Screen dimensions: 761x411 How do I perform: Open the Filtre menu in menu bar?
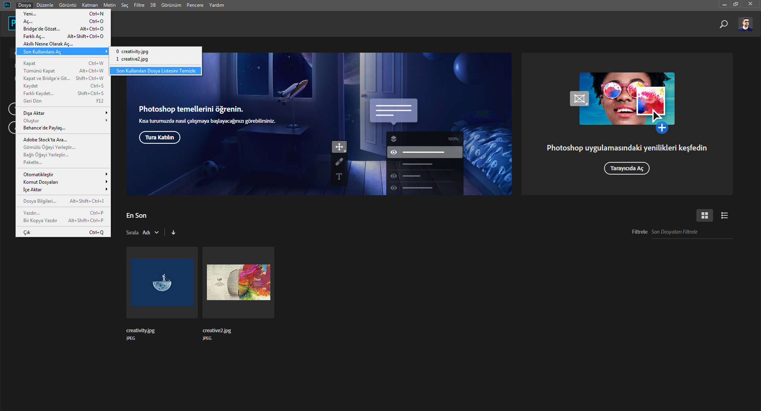139,5
